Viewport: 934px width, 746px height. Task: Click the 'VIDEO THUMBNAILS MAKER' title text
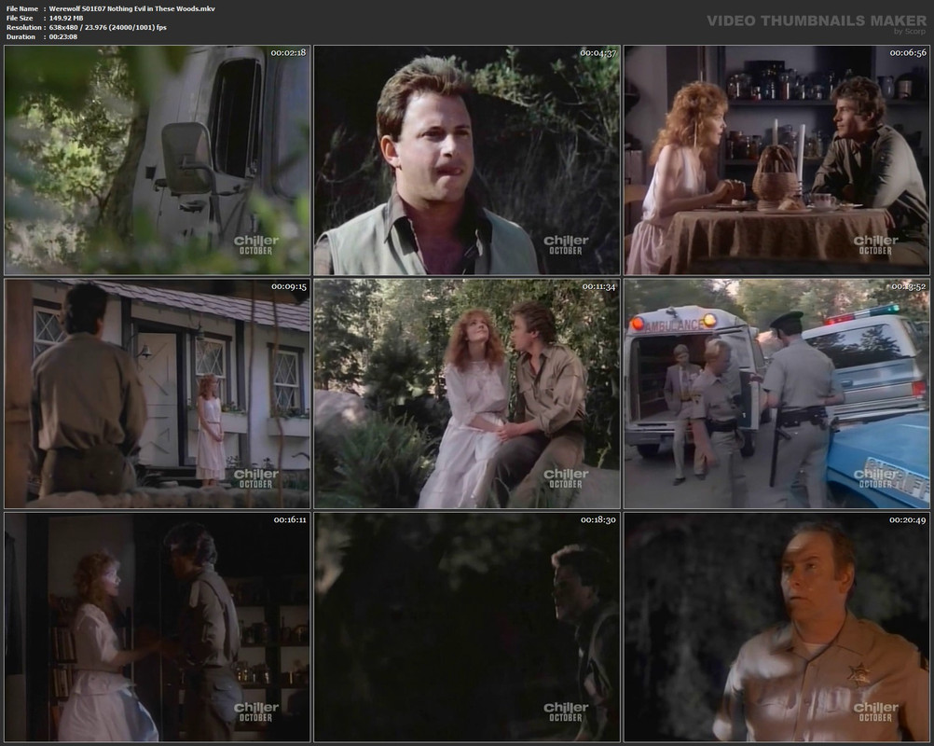pos(817,21)
